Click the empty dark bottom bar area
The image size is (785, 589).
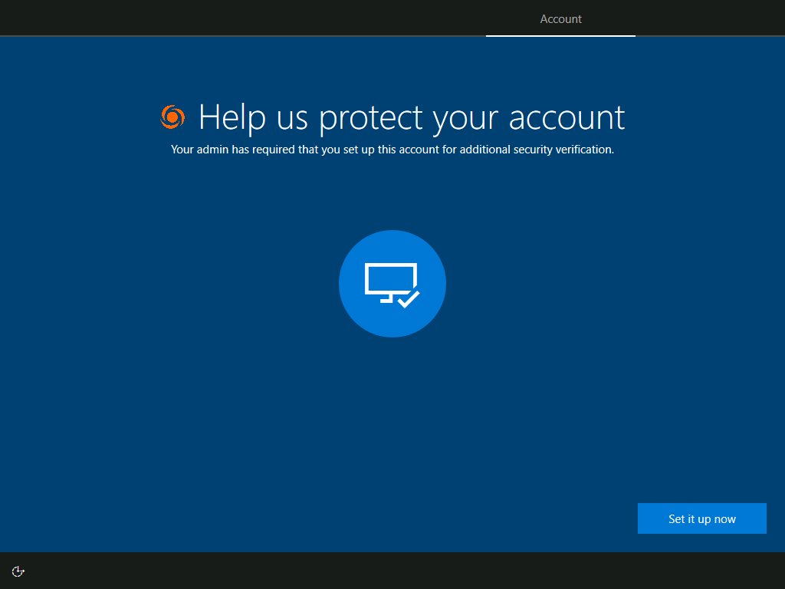[383, 571]
